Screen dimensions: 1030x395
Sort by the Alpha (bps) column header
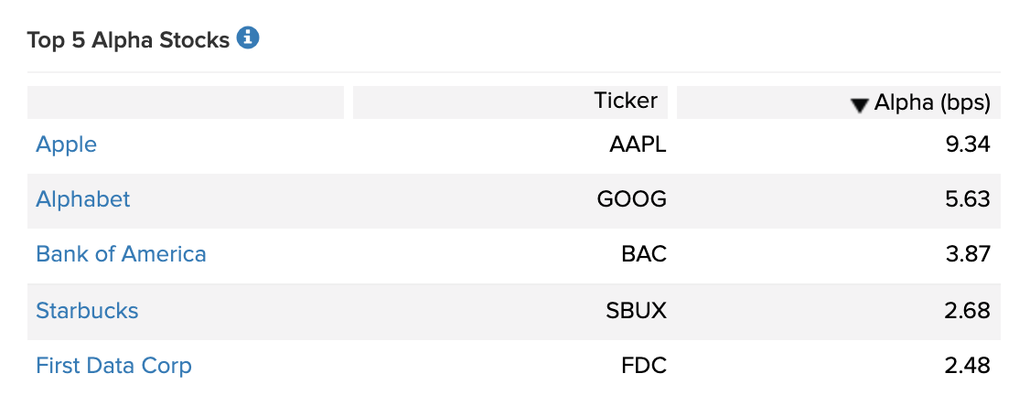coord(838,102)
